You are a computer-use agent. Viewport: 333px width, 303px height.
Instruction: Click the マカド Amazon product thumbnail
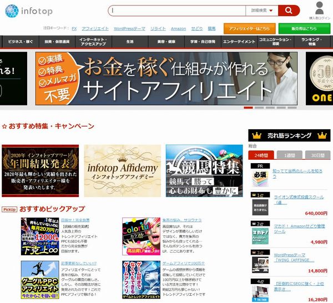[x=260, y=236]
